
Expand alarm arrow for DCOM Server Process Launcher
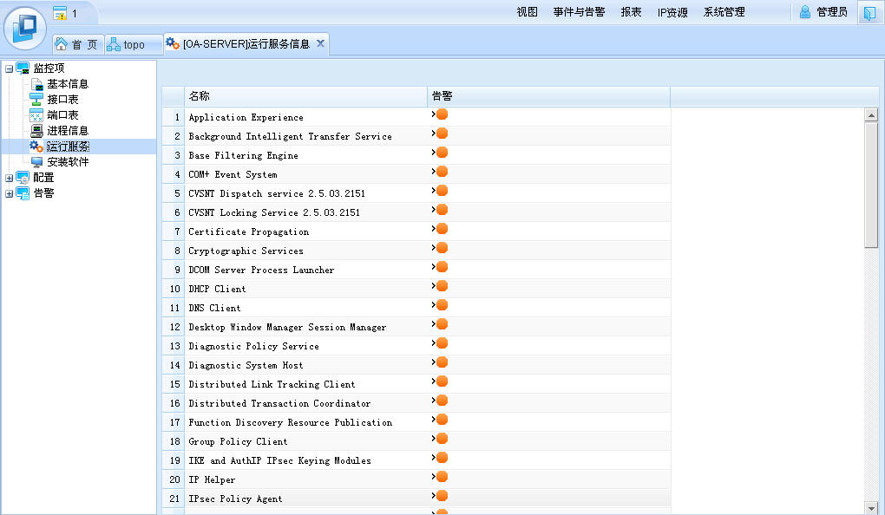coord(434,266)
